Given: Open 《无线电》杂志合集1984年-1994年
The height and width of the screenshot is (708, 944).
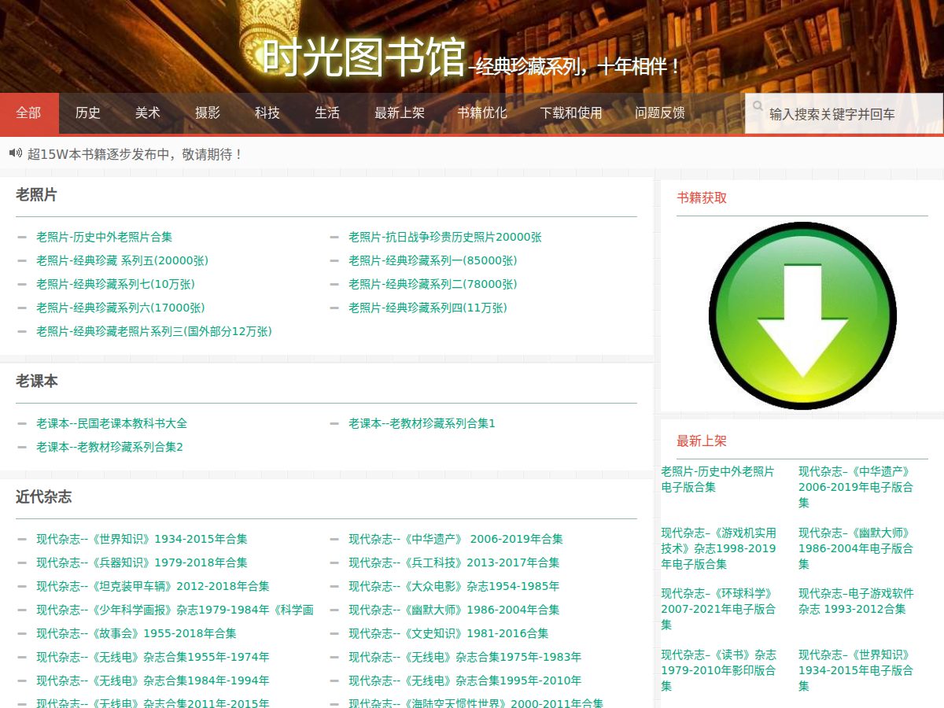Looking at the screenshot, I should coord(153,680).
